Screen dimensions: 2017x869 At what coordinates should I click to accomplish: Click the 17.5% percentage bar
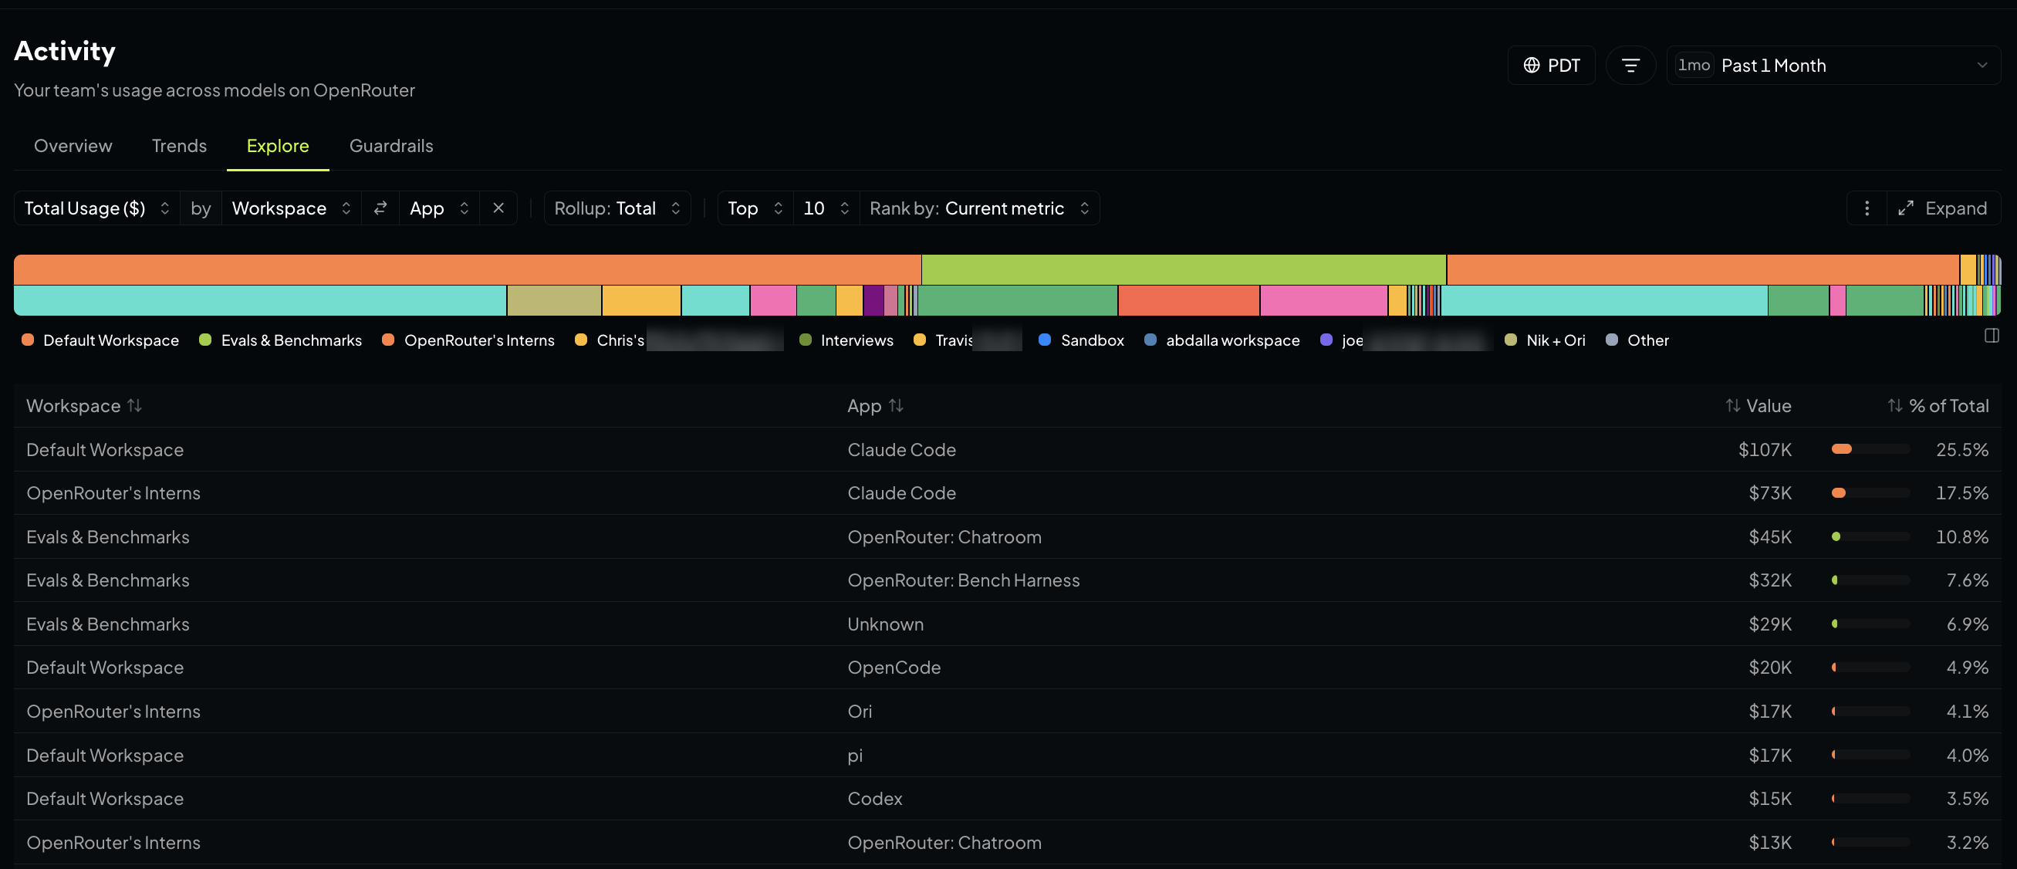tap(1870, 493)
